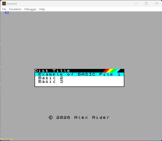
Task: Open the Help menu
Action: [42, 9]
